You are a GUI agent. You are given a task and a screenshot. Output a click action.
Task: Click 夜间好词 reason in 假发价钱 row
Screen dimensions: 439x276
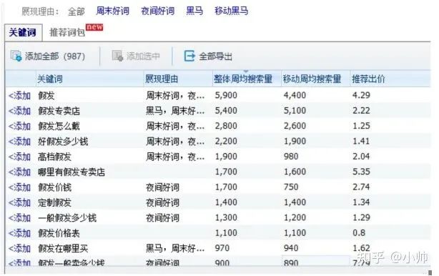click(x=162, y=187)
